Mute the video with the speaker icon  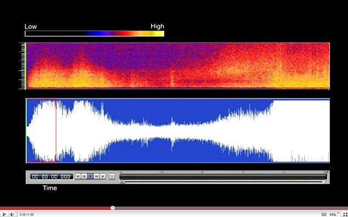12,214
